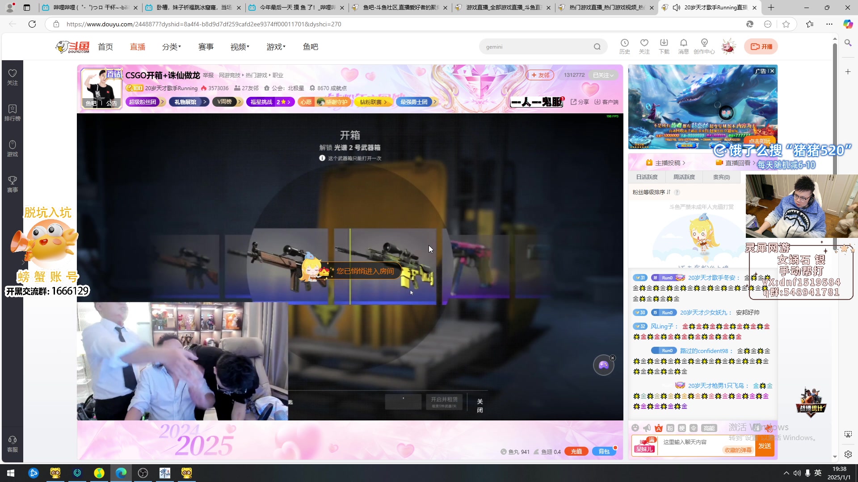Click the 梗 meme icon in chat toolbar
Image resolution: width=858 pixels, height=482 pixels.
pos(681,428)
